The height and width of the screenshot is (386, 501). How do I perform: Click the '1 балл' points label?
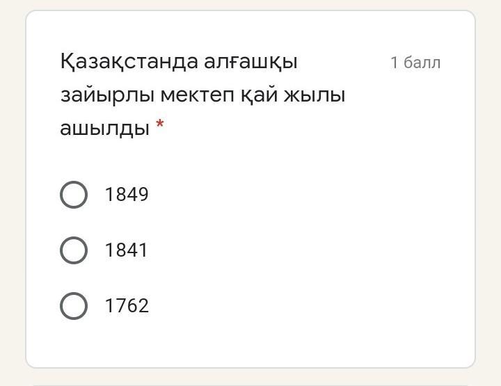tap(415, 63)
